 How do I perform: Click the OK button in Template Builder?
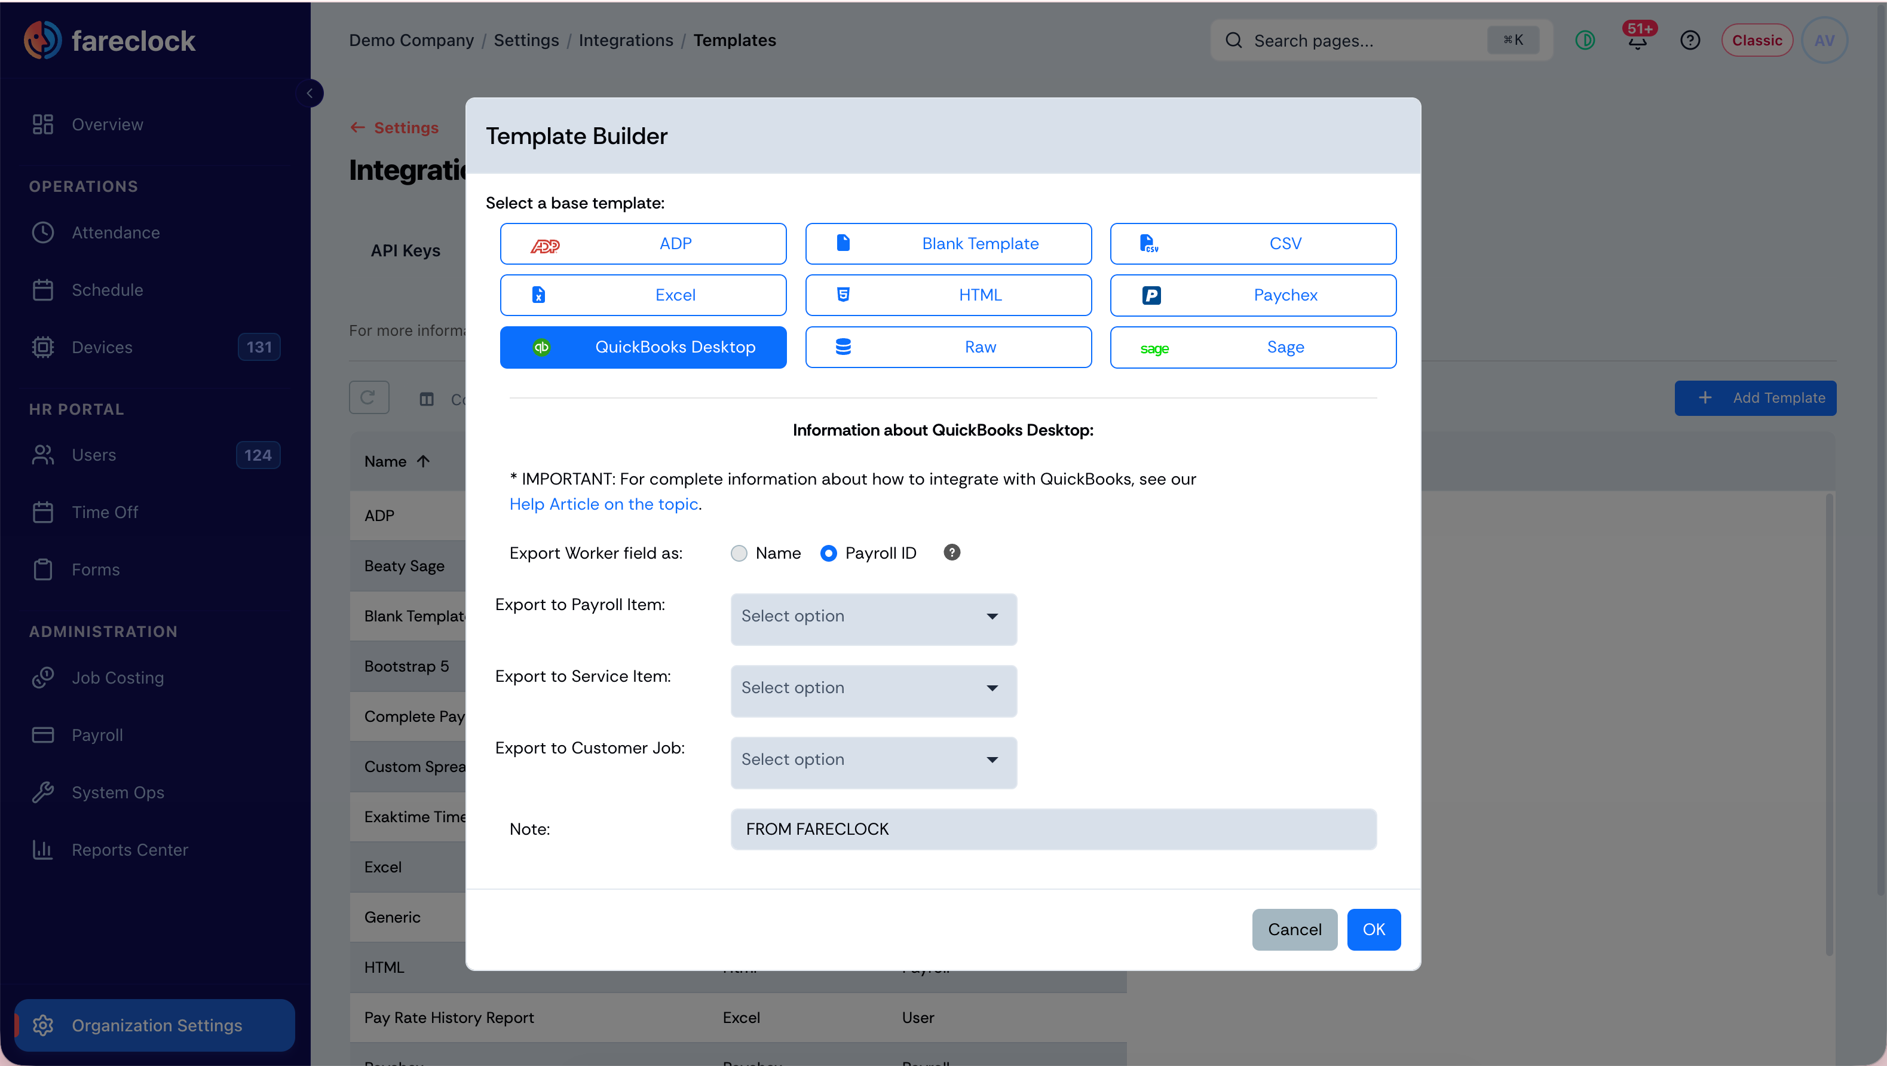point(1374,929)
